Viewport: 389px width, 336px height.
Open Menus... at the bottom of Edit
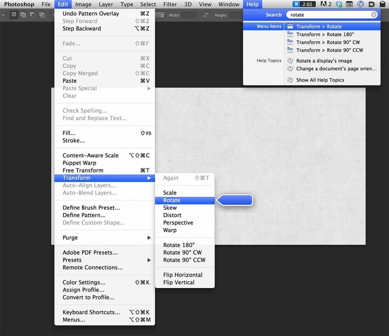[x=105, y=320]
